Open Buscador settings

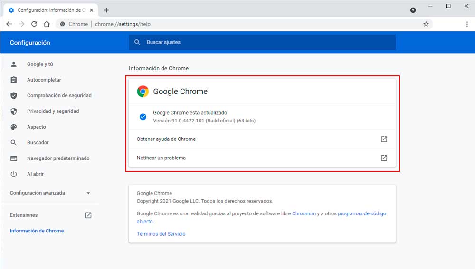(x=38, y=142)
